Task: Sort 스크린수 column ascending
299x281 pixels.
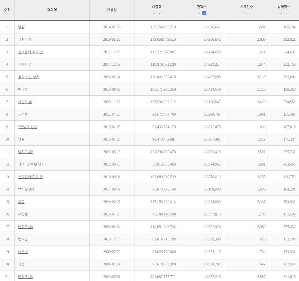Action: pos(244,13)
